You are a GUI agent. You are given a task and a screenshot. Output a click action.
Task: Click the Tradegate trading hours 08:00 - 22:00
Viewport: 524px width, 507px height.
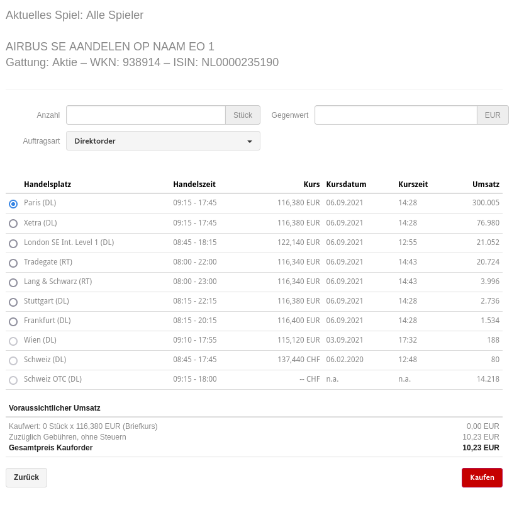click(x=194, y=262)
